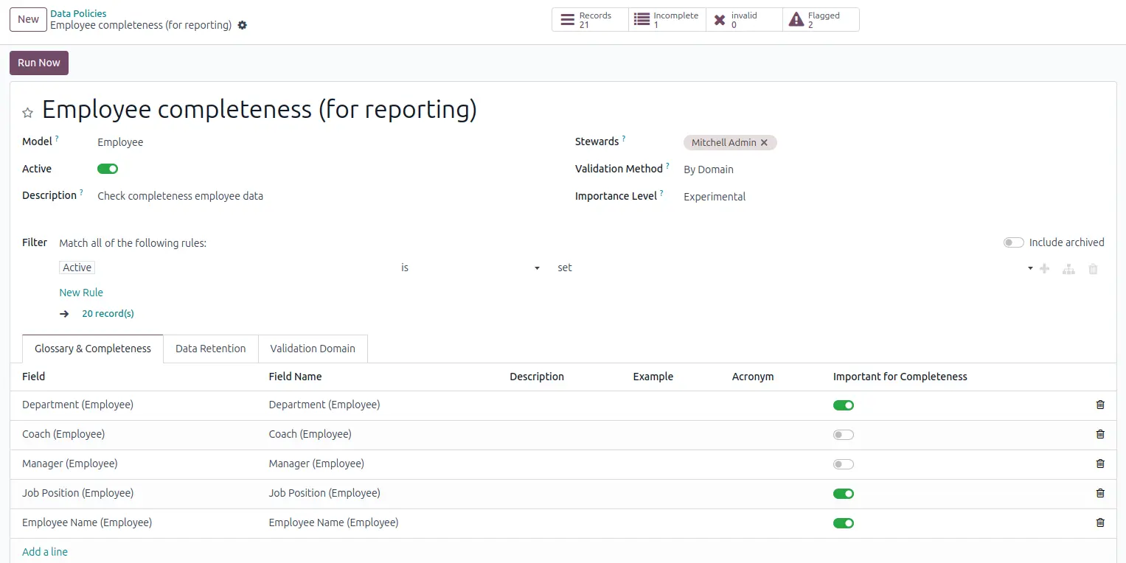Delete the Job Position (Employee) row
1126x563 pixels.
(x=1100, y=493)
